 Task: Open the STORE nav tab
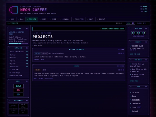click(x=53, y=19)
